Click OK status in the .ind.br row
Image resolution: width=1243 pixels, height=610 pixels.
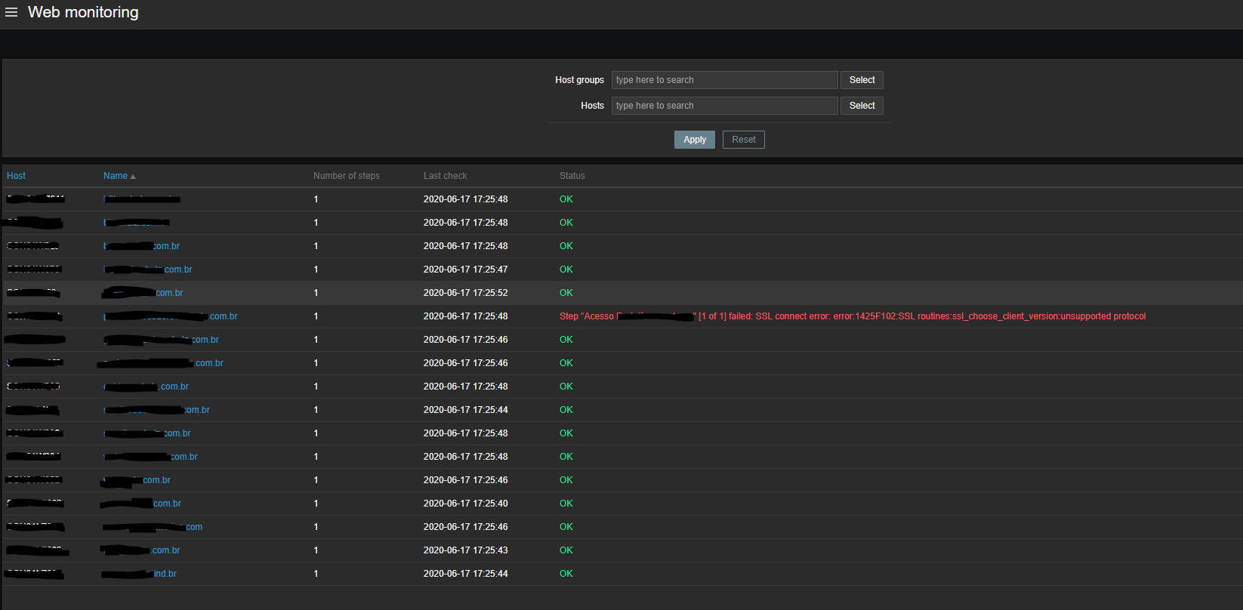pos(566,574)
